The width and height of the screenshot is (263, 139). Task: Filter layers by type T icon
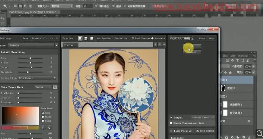coord(238,61)
